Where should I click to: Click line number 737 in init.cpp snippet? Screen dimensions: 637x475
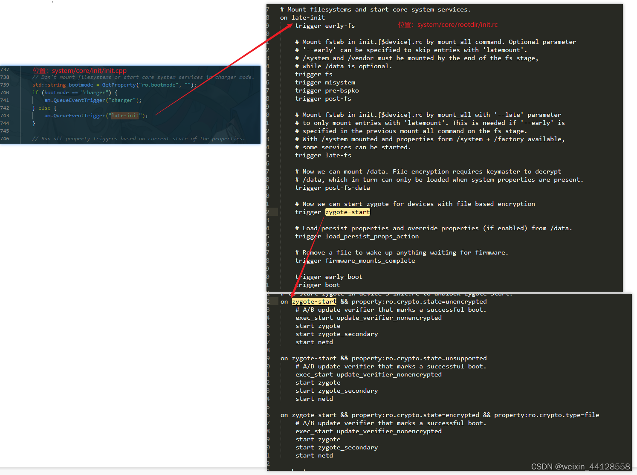pos(5,70)
